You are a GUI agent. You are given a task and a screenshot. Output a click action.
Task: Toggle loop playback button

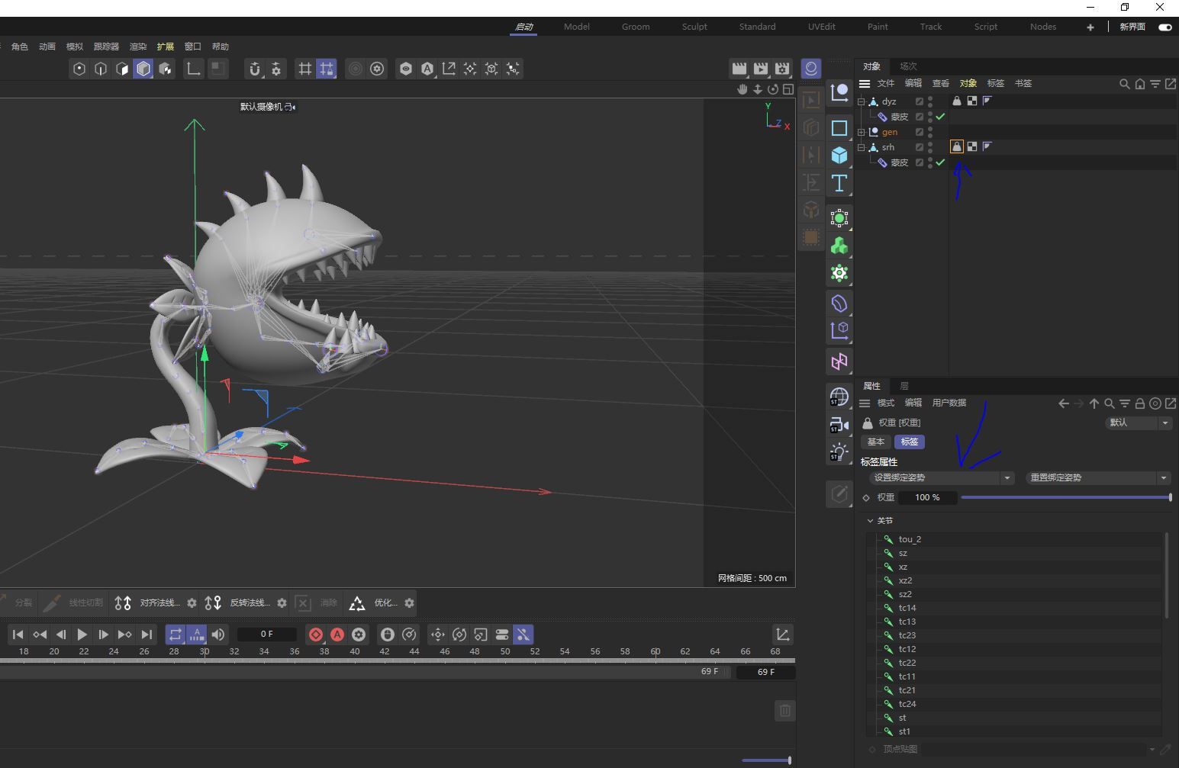(176, 635)
